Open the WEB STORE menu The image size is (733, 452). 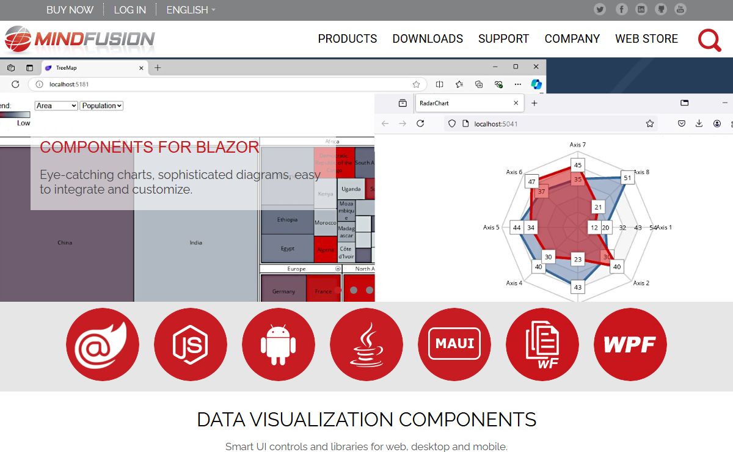[x=646, y=38]
